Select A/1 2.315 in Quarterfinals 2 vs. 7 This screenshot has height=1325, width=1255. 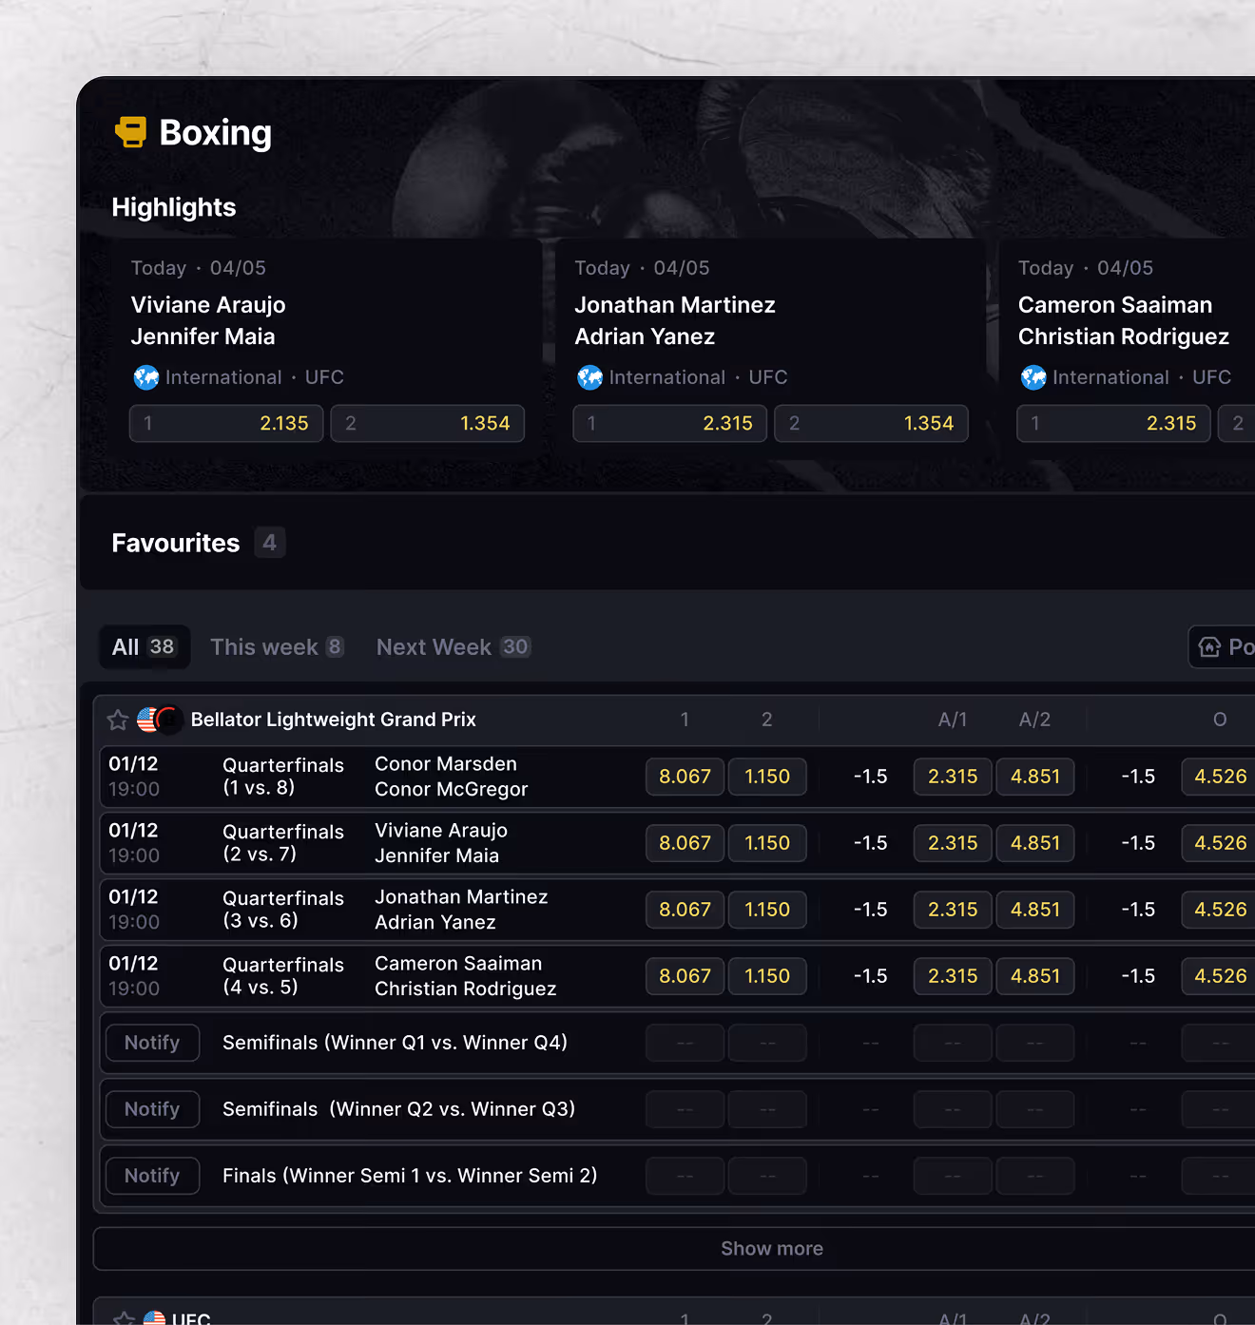click(953, 843)
